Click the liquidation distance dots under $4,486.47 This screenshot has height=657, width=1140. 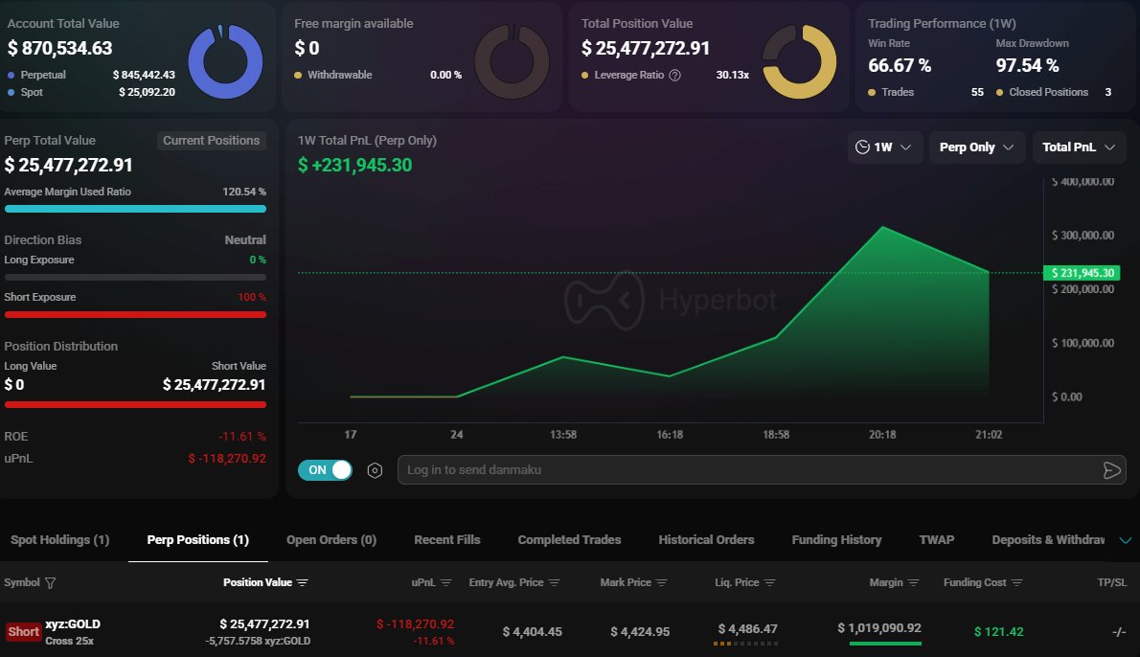pyautogui.click(x=745, y=644)
